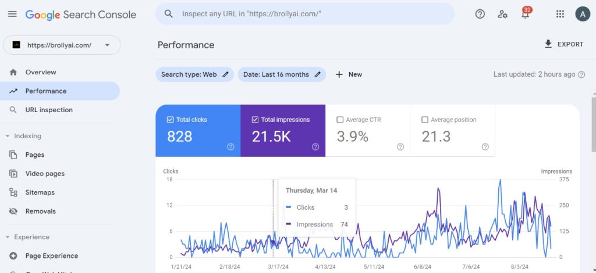This screenshot has width=596, height=273.
Task: Click inside the Inspect any URL field
Action: coord(305,14)
